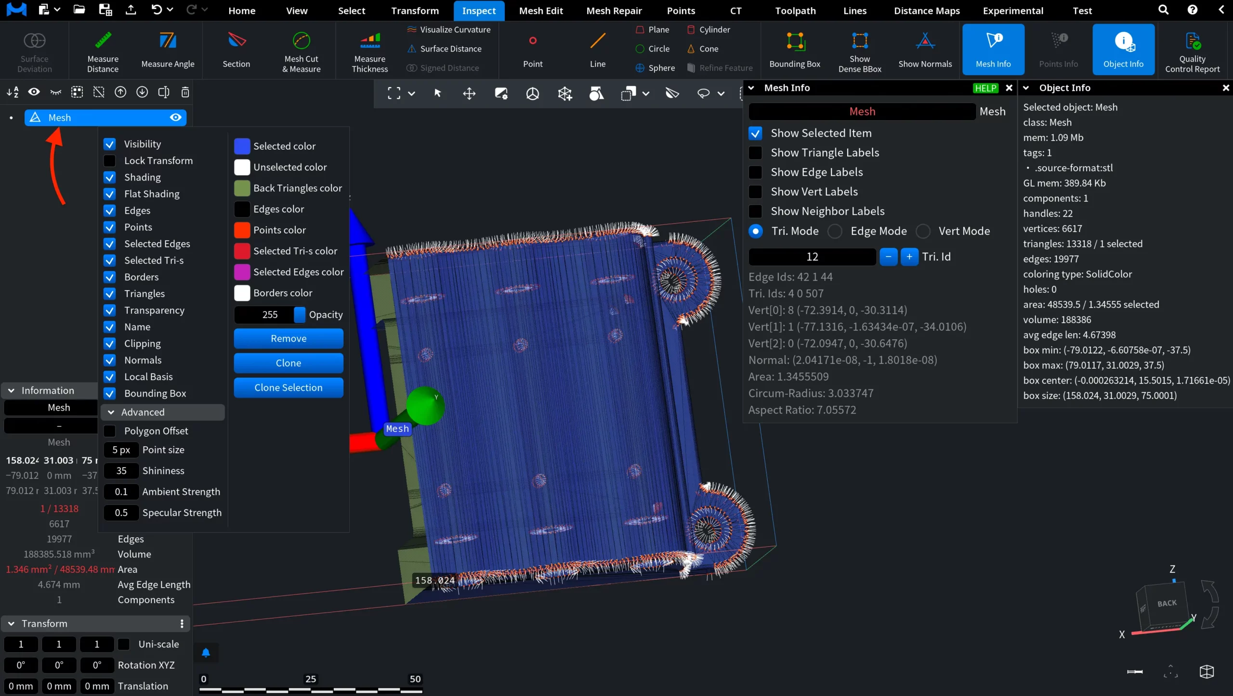Activate the Section tool

[236, 50]
